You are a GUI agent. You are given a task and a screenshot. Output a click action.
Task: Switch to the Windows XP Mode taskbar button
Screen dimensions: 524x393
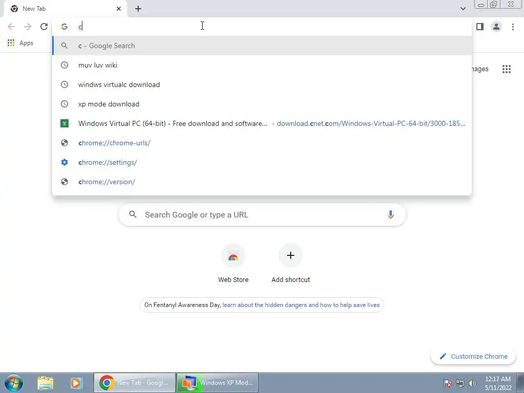click(x=217, y=383)
